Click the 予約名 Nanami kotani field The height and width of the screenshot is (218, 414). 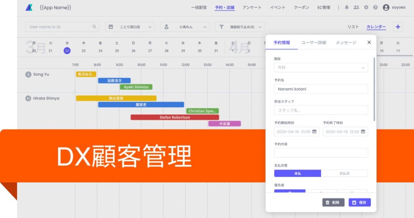click(x=321, y=89)
